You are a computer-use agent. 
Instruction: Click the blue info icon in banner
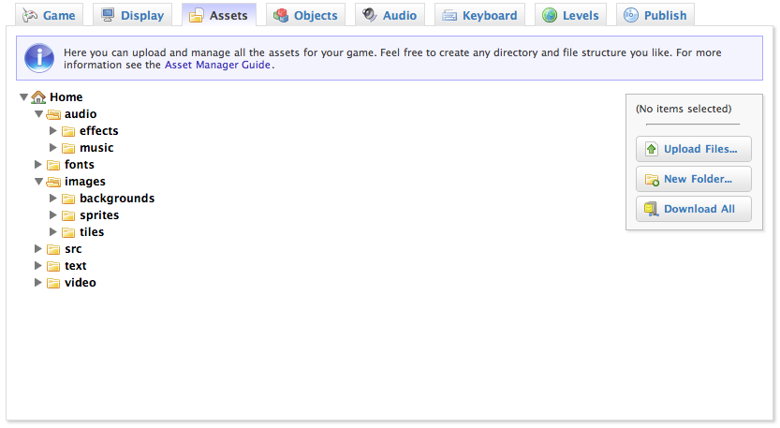point(38,58)
